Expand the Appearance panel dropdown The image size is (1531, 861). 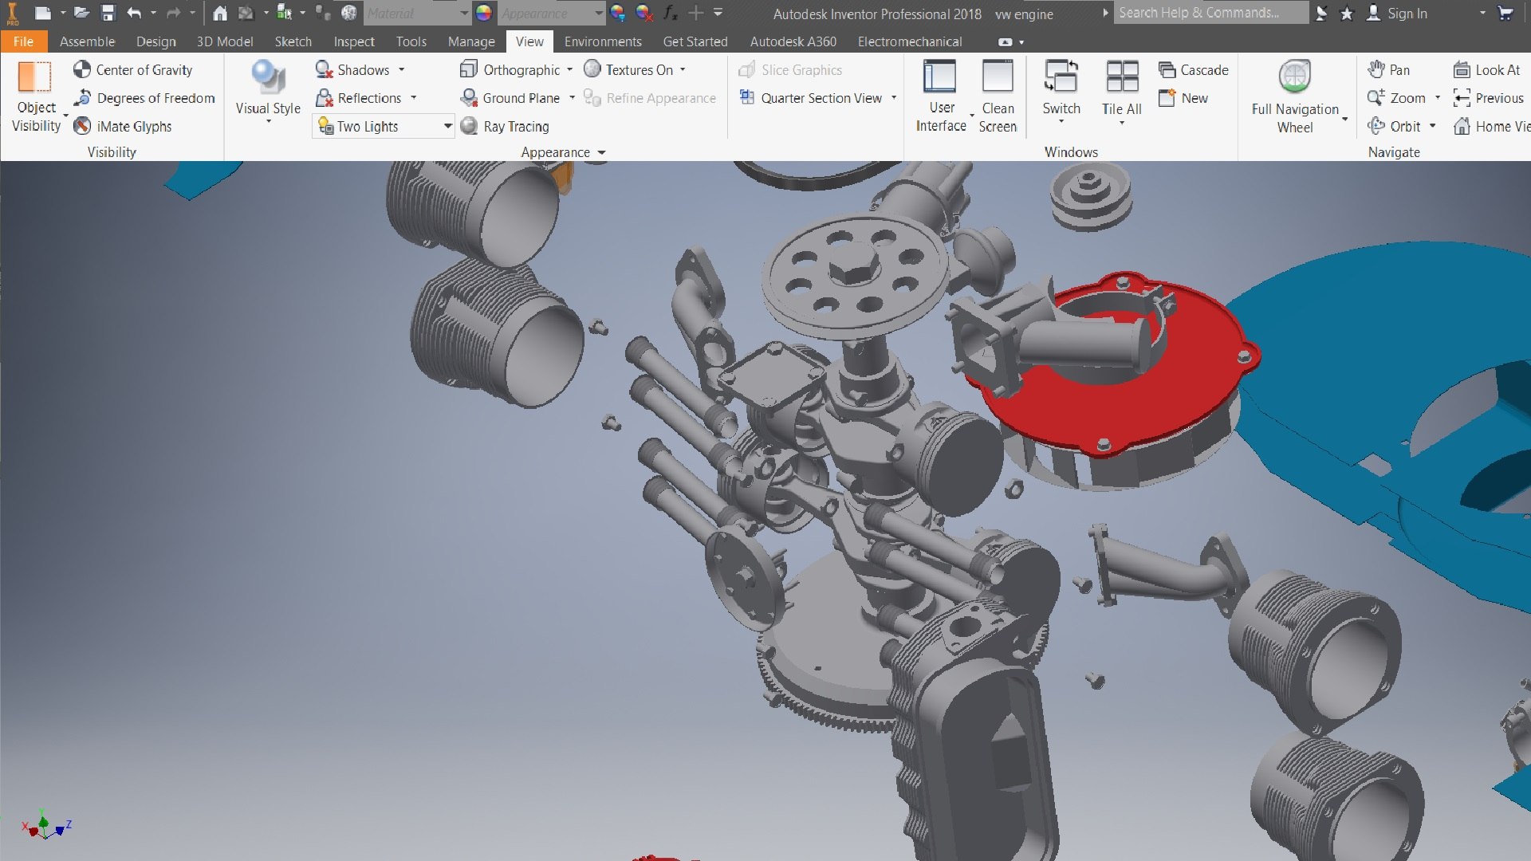pyautogui.click(x=601, y=152)
